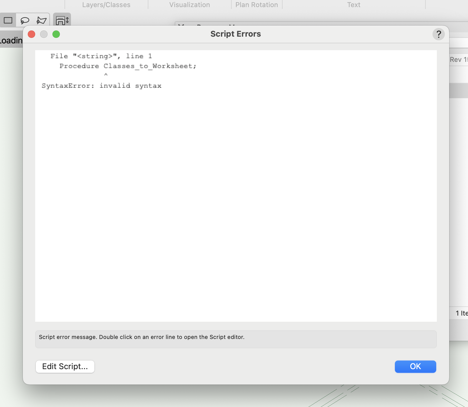Image resolution: width=468 pixels, height=407 pixels.
Task: Click the Script Errors title bar
Action: pyautogui.click(x=235, y=34)
